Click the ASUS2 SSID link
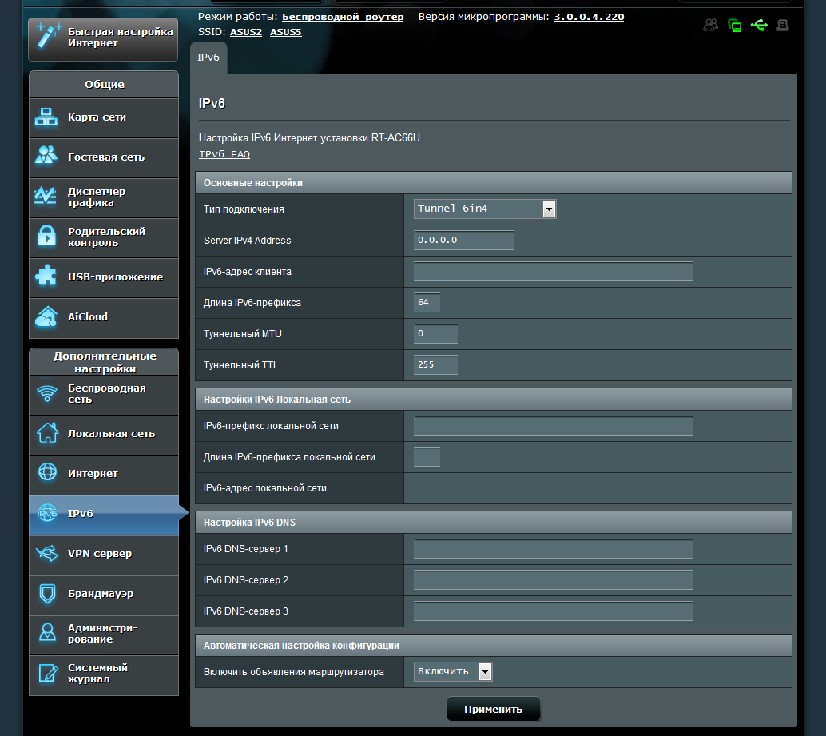The width and height of the screenshot is (826, 736). click(246, 32)
